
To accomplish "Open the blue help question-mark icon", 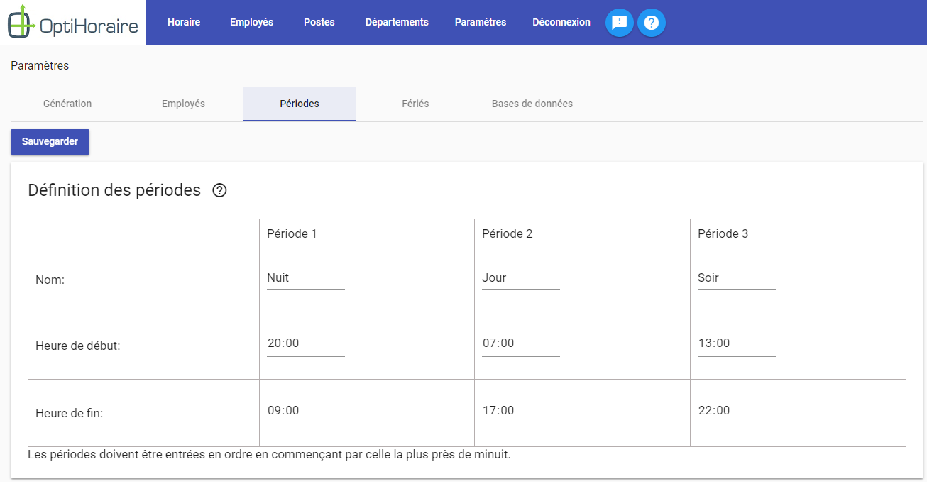I will 652,23.
